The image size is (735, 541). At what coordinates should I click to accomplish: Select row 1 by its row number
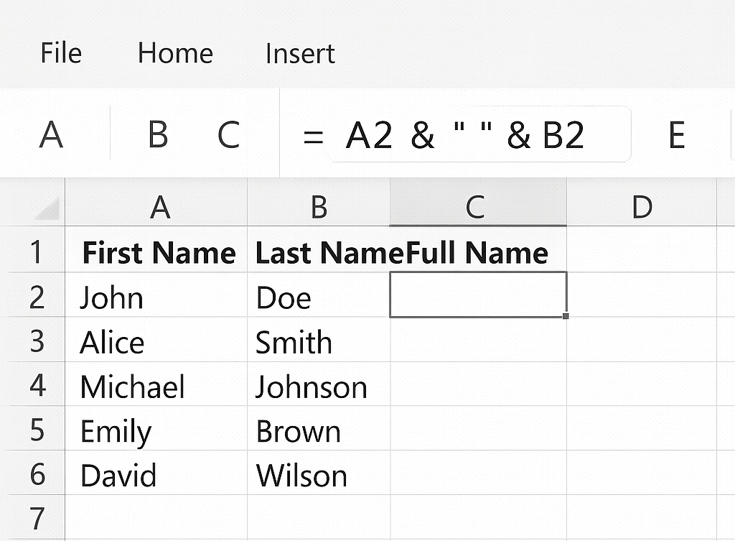(37, 253)
